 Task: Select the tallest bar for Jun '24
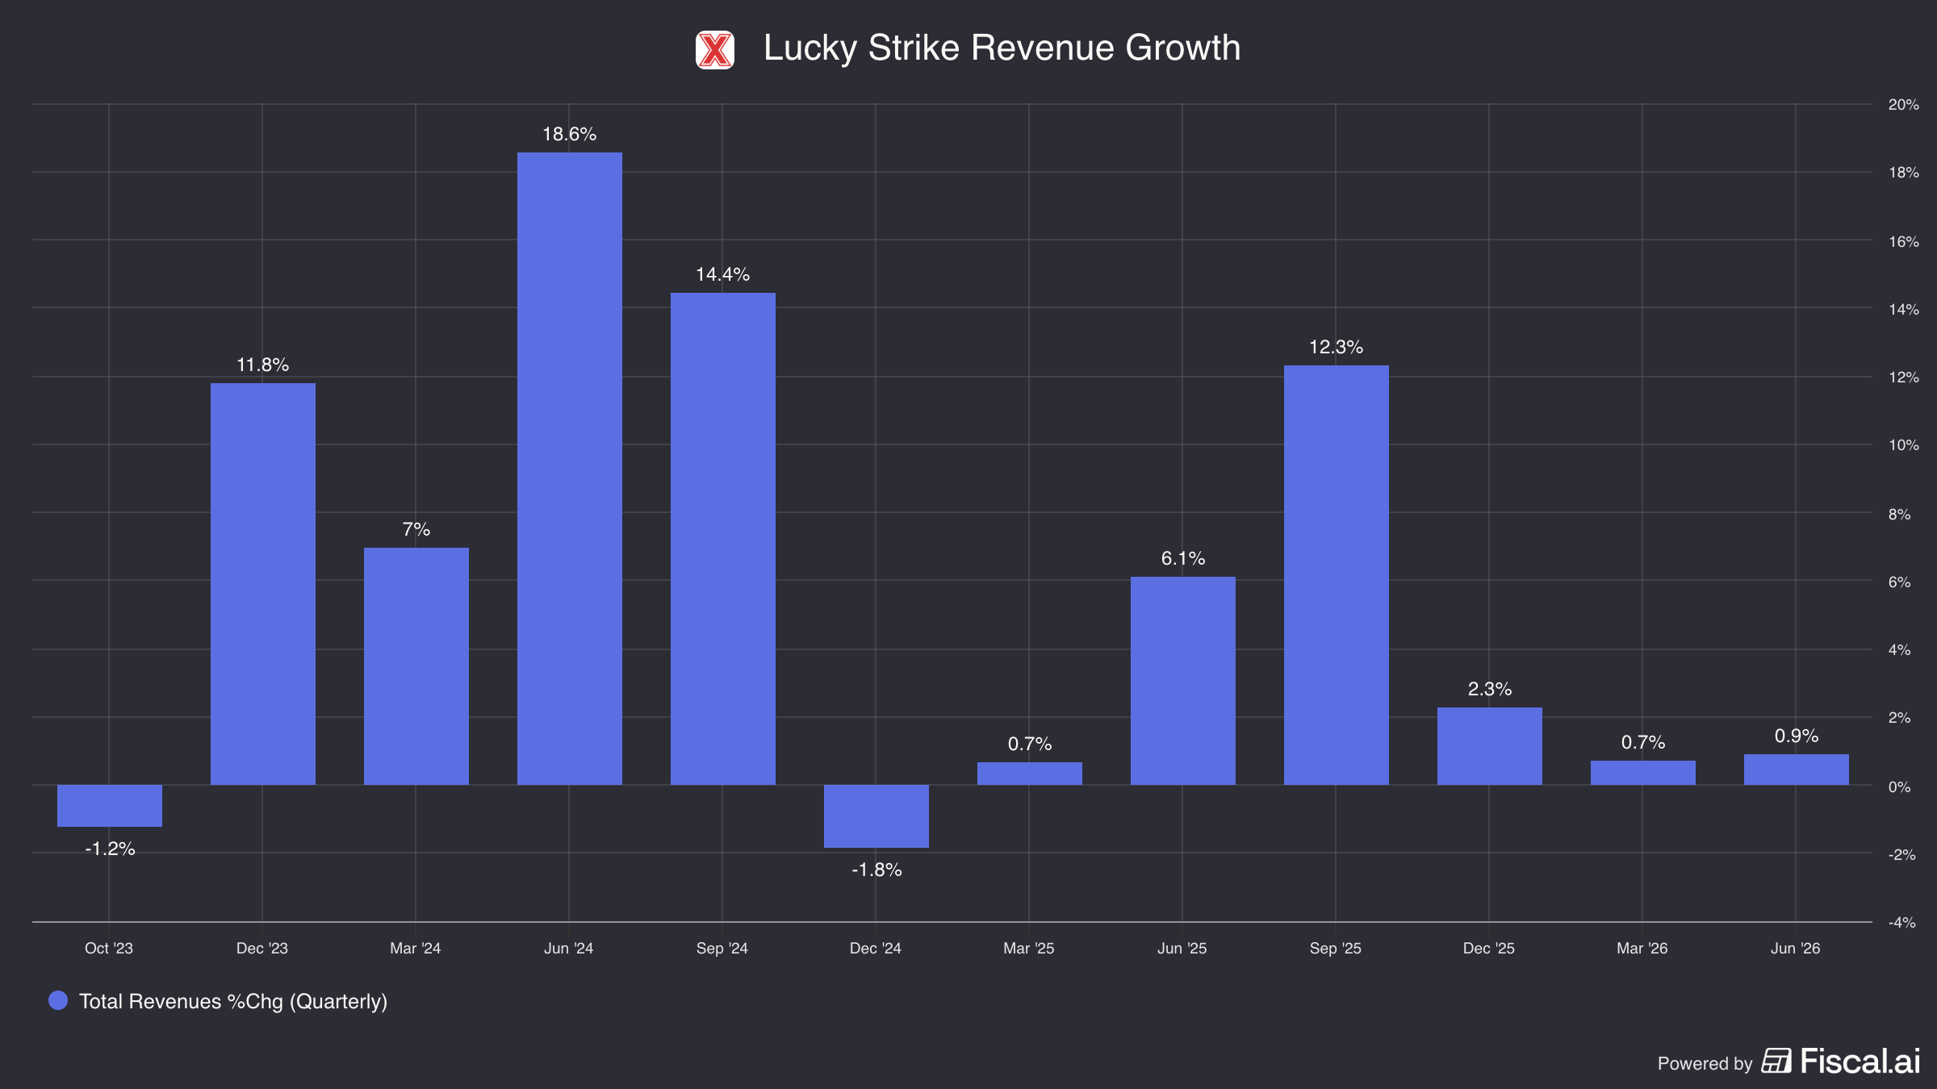570,469
